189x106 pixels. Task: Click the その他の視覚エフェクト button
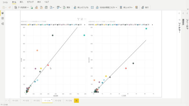[x=105, y=7]
